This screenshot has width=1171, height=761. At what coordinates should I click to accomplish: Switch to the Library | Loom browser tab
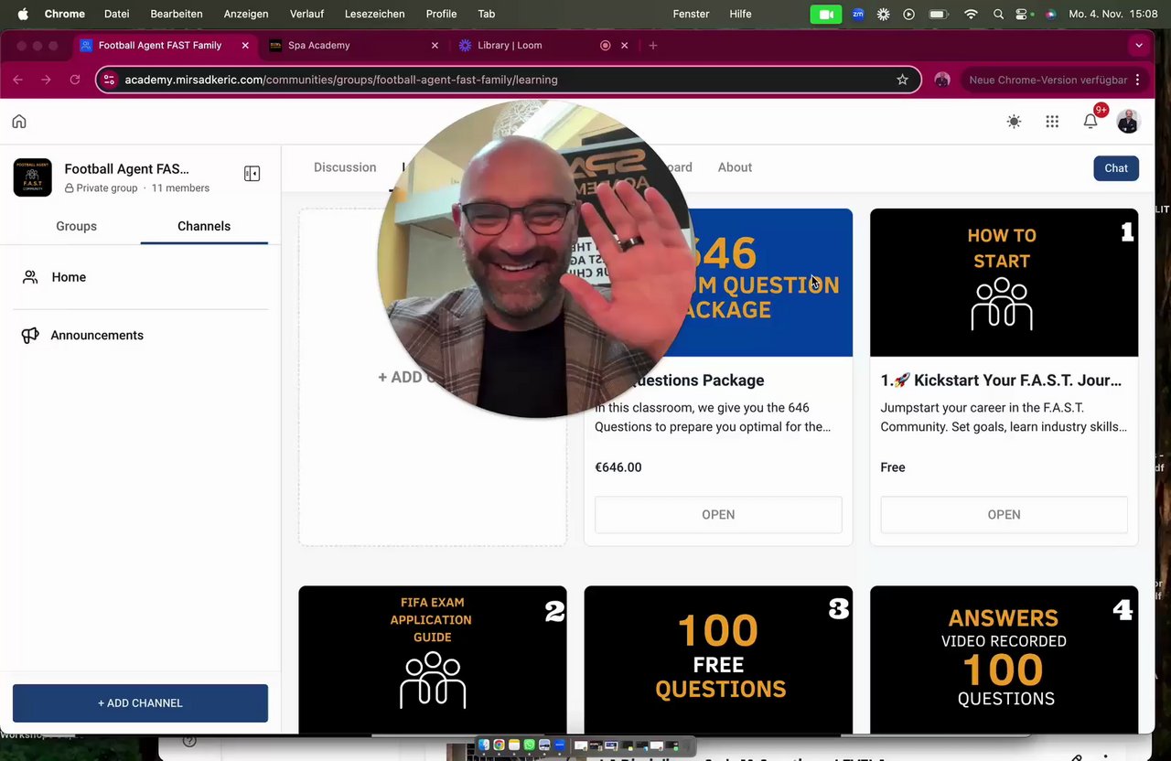(540, 45)
